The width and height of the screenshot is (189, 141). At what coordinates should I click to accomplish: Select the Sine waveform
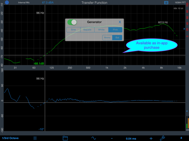click(73, 30)
